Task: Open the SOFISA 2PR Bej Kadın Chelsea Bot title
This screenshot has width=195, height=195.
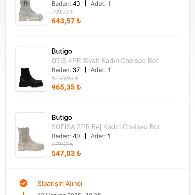Action: coord(106,127)
